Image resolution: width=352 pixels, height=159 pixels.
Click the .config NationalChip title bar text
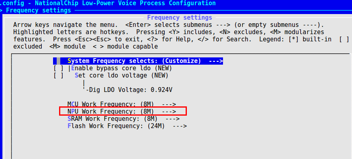coord(108,3)
